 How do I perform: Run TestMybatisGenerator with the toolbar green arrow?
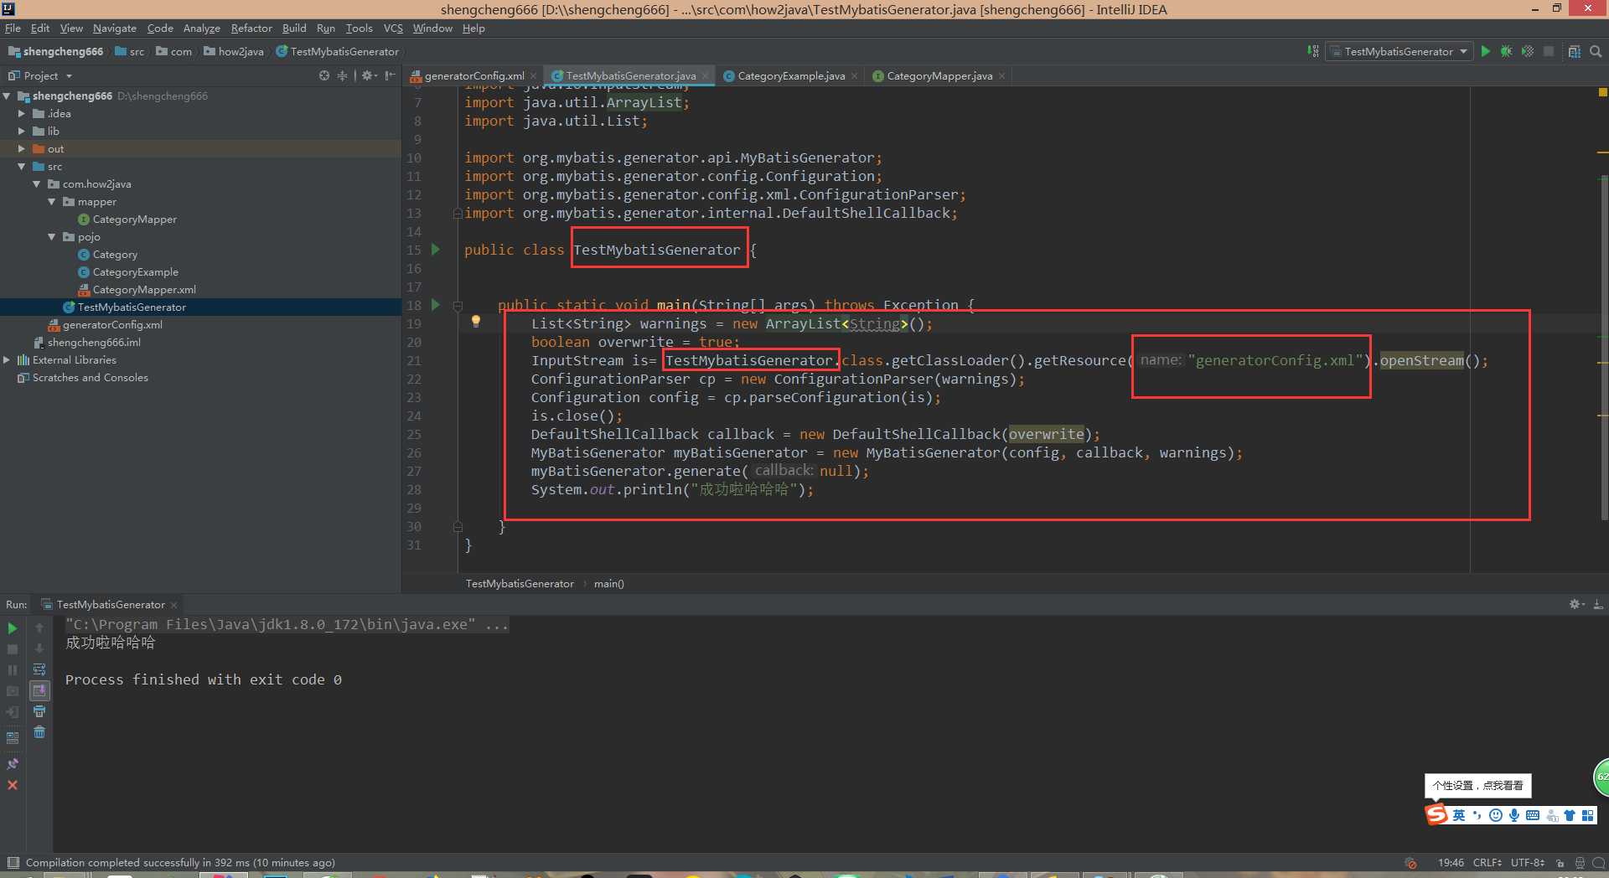[1486, 51]
